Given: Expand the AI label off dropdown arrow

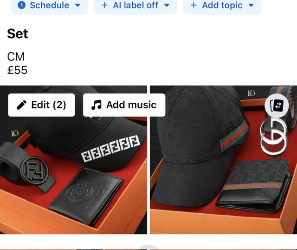Looking at the screenshot, I should click(x=167, y=6).
